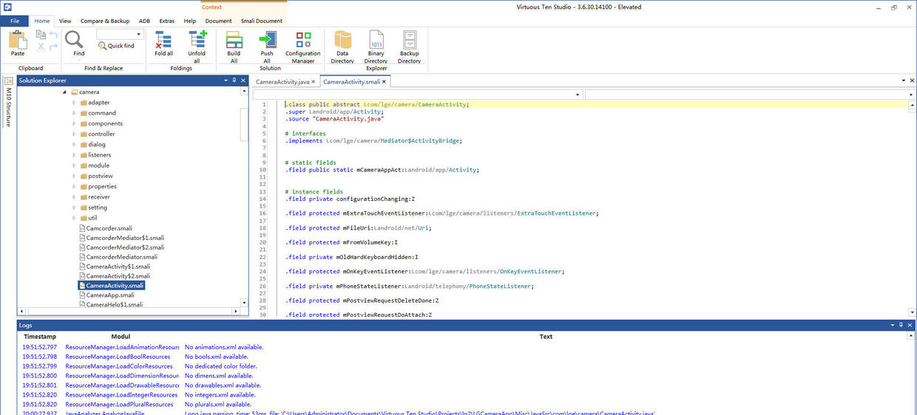Click the Copy icon in Clipboard group
Viewport: 917px width, 415px height.
(41, 35)
